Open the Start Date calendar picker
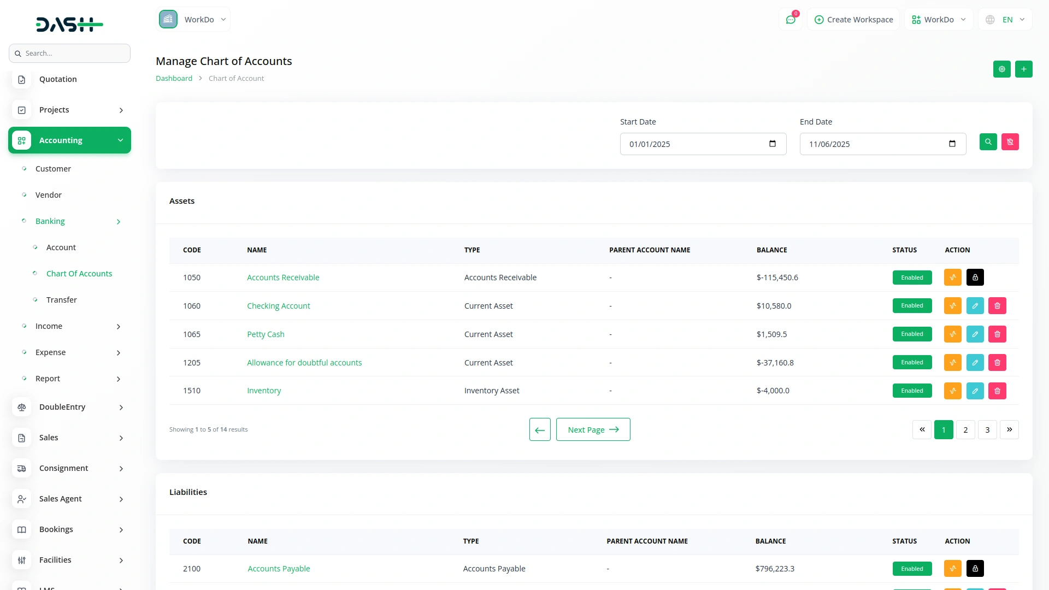 (772, 144)
